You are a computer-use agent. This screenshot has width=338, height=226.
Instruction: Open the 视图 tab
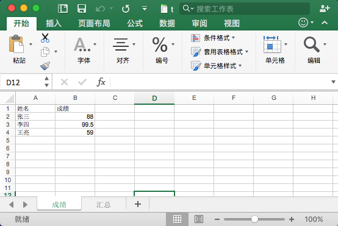232,23
